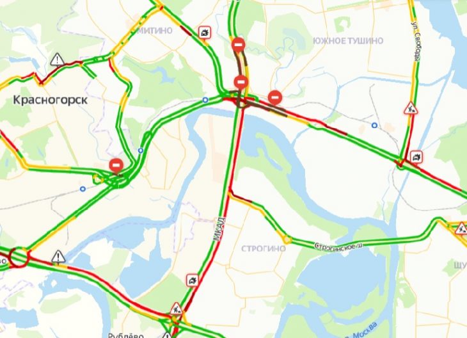
Task: Select the roadworks sign on ул. Свободы
Action: (411, 108)
